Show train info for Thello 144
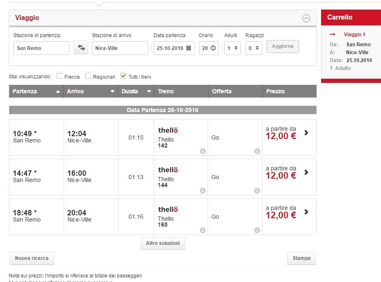This screenshot has width=381, height=282. tap(203, 191)
